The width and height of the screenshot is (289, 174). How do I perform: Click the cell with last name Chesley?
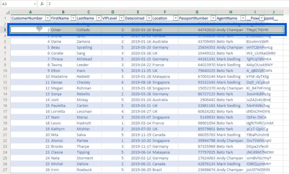[x=89, y=82]
